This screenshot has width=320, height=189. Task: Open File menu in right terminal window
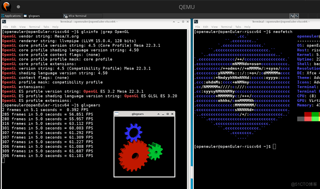click(198, 26)
